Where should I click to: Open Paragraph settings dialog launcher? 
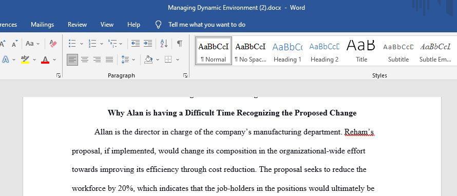(x=185, y=76)
